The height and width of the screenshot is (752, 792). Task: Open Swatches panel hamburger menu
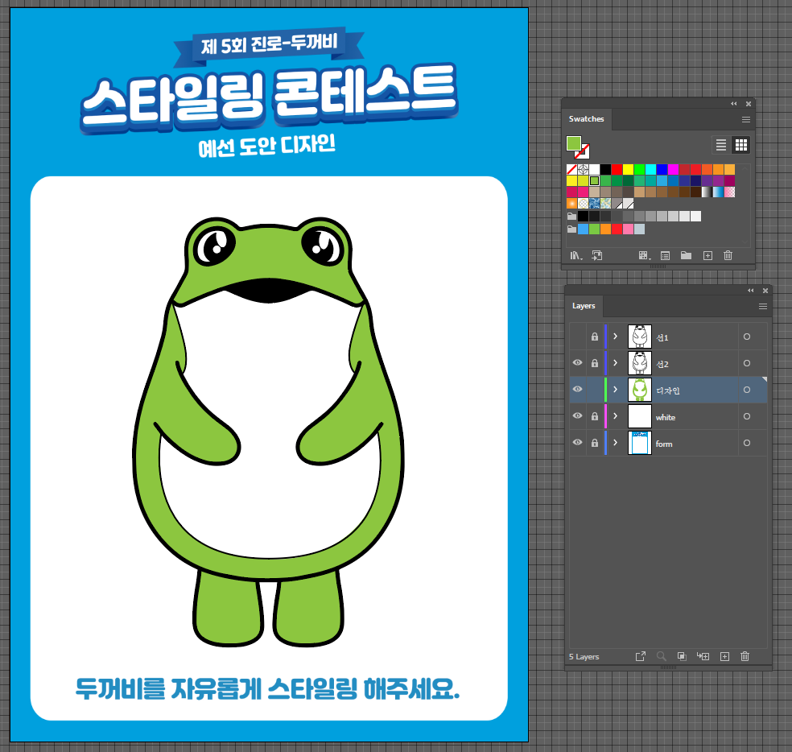746,120
